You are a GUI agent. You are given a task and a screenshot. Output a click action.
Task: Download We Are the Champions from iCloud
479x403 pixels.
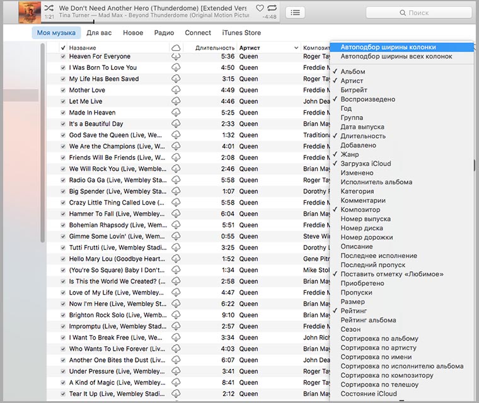point(176,146)
